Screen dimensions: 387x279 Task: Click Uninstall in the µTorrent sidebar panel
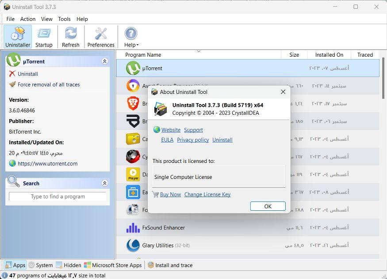coord(27,74)
